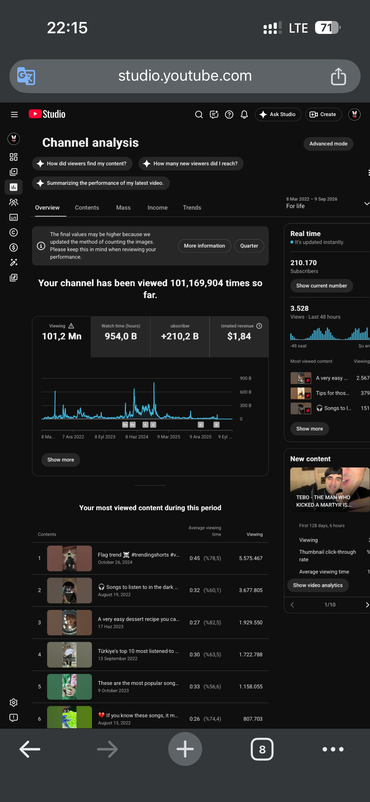This screenshot has width=370, height=802.
Task: Select Analytics bar chart sidebar icon
Action: [x=13, y=187]
